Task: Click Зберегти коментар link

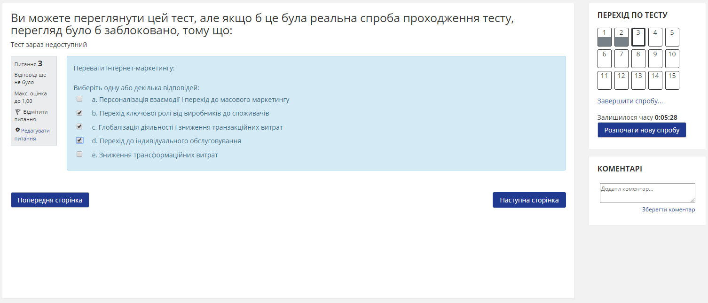Action: 668,210
